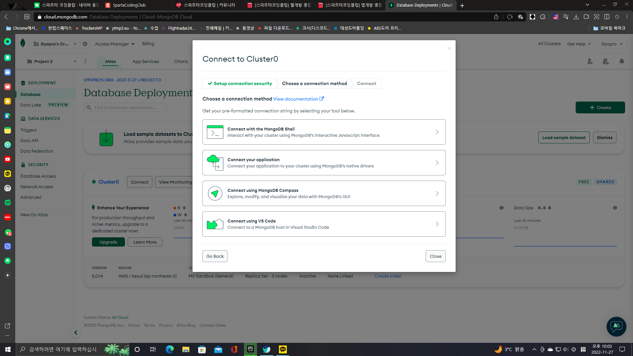Open a new browser tab
Image resolution: width=633 pixels, height=356 pixels.
[x=462, y=5]
